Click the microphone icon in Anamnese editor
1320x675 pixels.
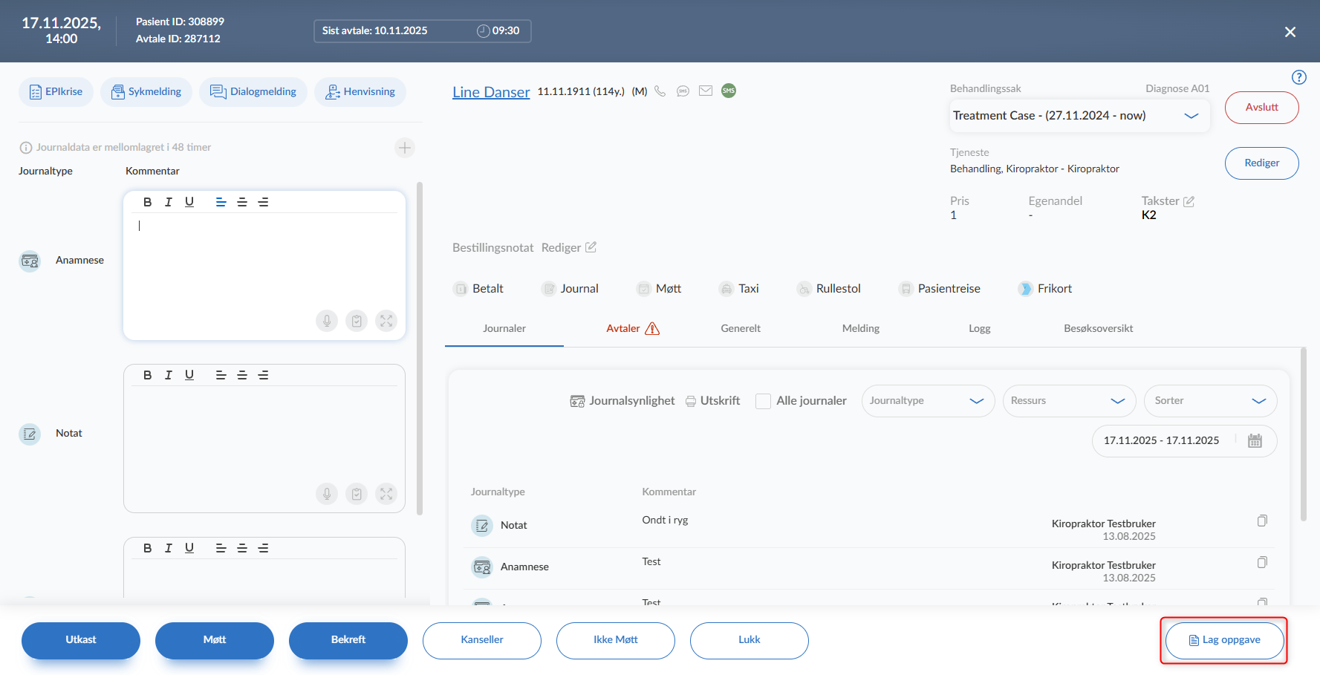327,321
